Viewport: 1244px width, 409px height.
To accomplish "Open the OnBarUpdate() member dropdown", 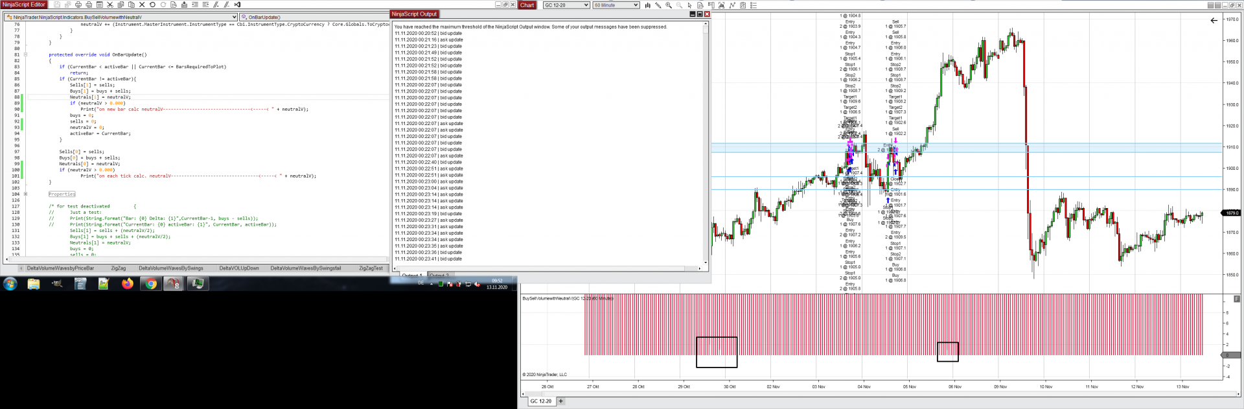I will pyautogui.click(x=314, y=17).
